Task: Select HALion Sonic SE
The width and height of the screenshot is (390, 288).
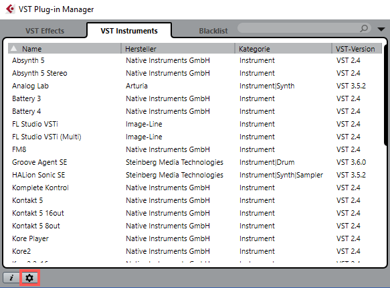Action: coord(195,175)
